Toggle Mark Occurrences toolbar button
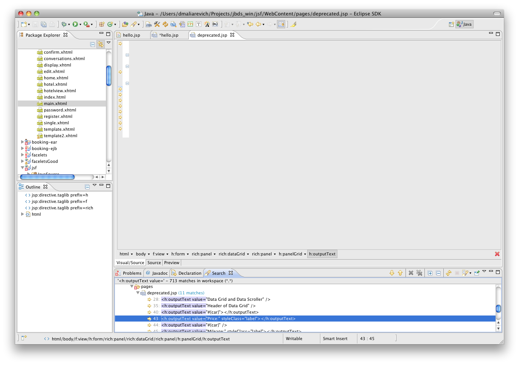Image resolution: width=519 pixels, height=365 pixels. 293,24
